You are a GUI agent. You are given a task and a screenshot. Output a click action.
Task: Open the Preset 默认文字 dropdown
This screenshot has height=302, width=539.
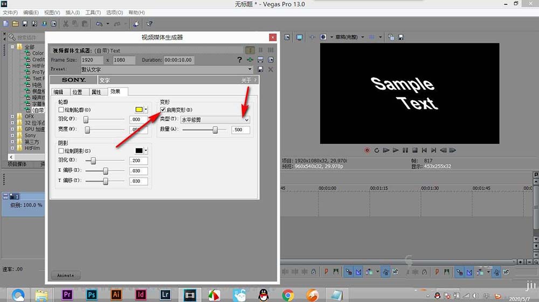point(249,69)
